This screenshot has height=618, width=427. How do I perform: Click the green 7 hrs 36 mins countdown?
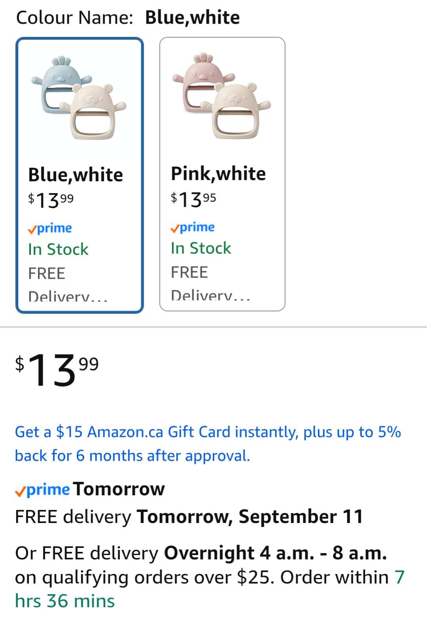pos(65,601)
